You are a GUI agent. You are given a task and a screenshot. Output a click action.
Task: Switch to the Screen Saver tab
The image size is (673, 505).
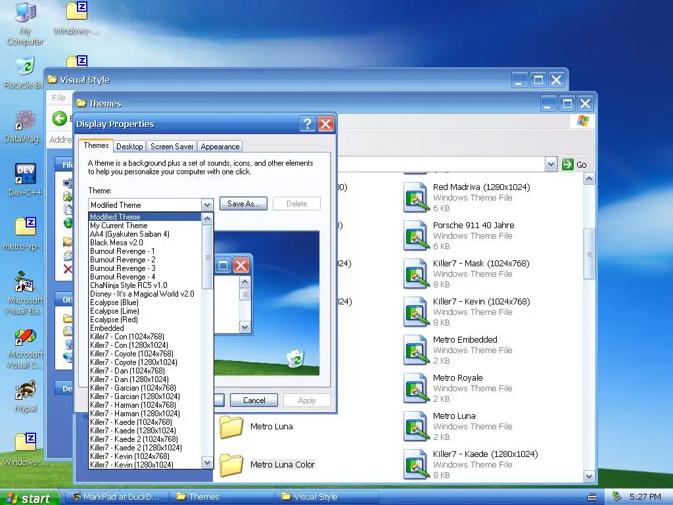(172, 147)
